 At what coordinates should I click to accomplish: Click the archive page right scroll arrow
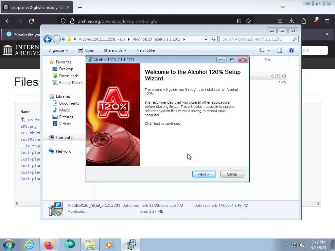[x=318, y=203]
